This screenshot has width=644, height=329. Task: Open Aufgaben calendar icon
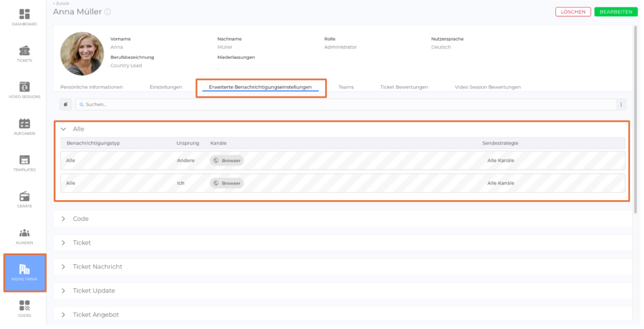(25, 124)
